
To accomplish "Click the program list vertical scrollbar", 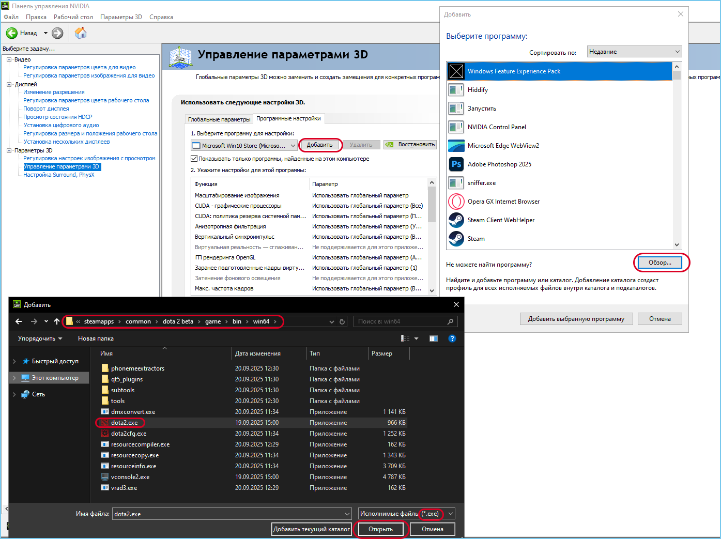I will 677,156.
